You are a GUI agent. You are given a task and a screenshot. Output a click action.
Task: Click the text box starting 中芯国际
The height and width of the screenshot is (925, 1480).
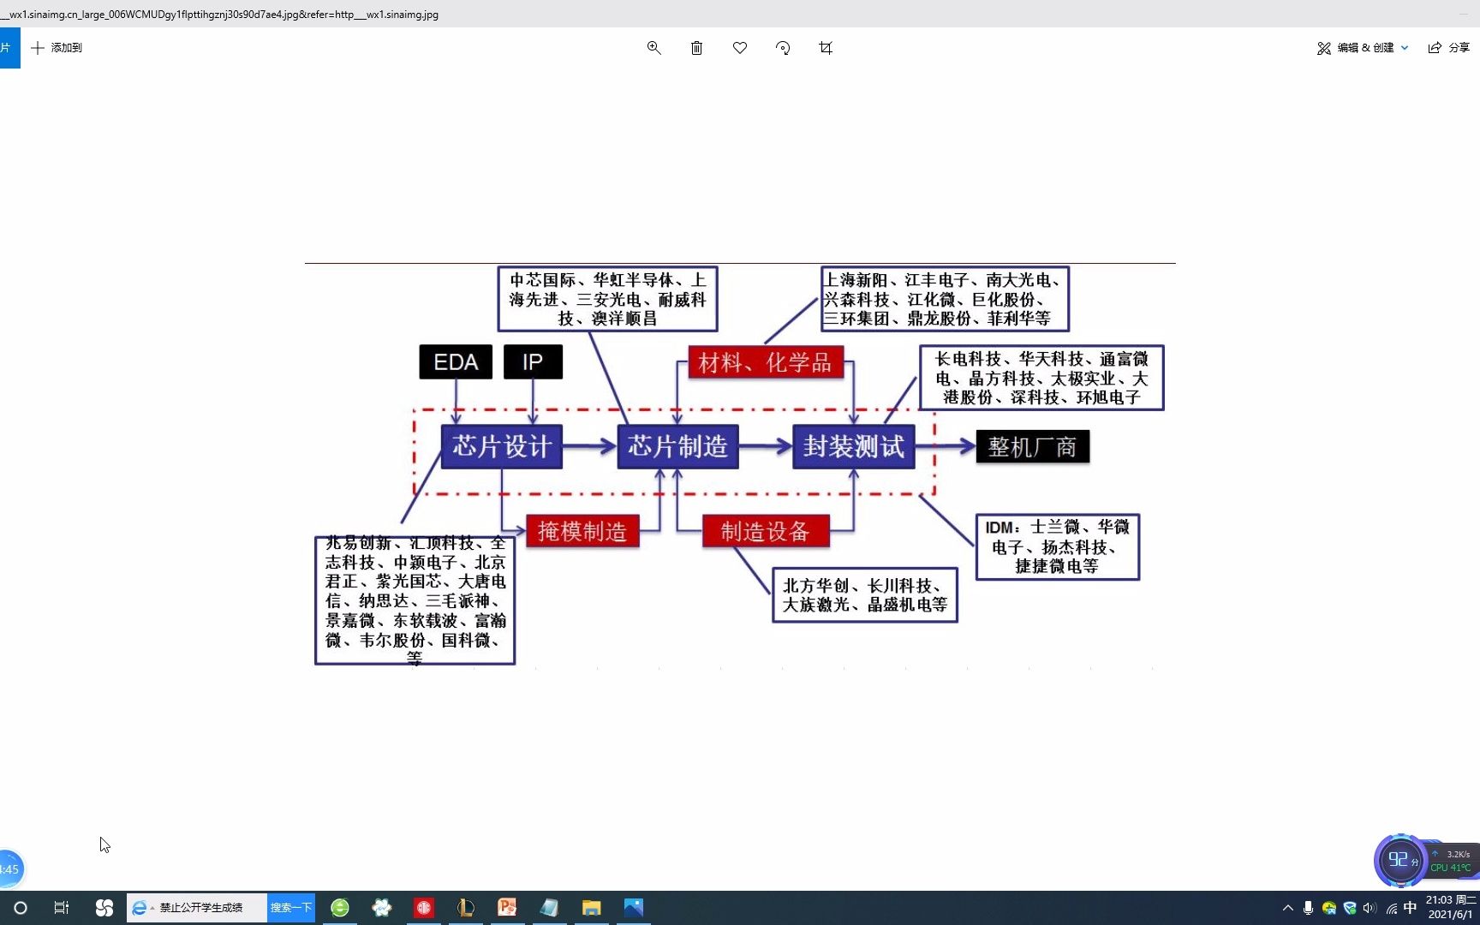607,299
